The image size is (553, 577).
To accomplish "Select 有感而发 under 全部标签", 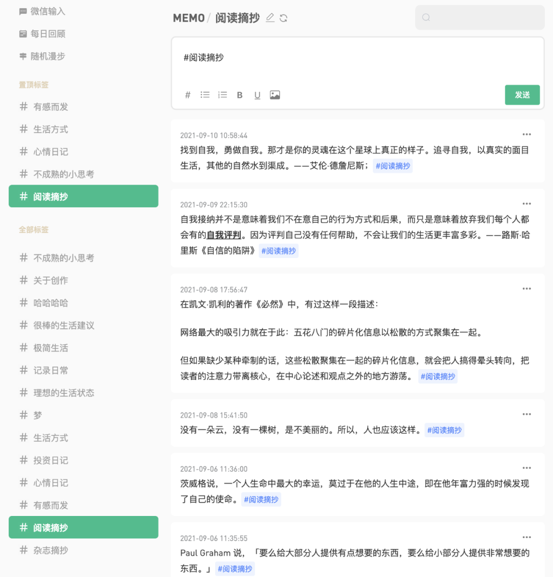I will 83,505.
